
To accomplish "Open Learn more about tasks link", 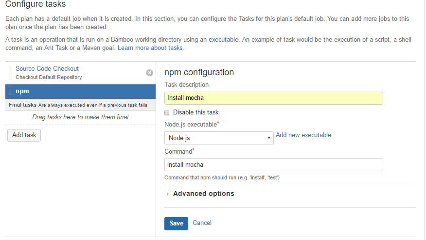I will click(150, 48).
